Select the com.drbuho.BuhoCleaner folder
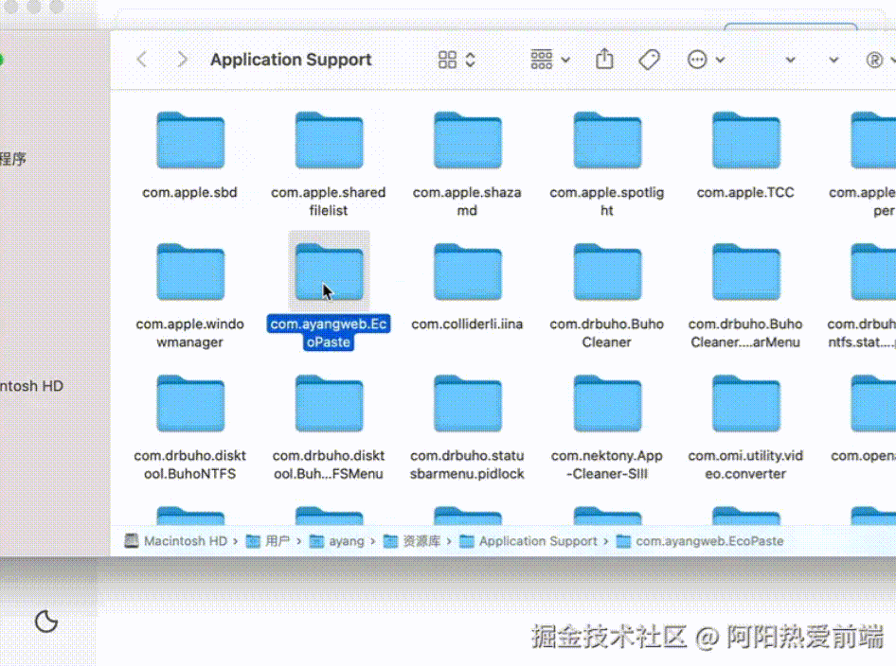896x666 pixels. tap(607, 272)
